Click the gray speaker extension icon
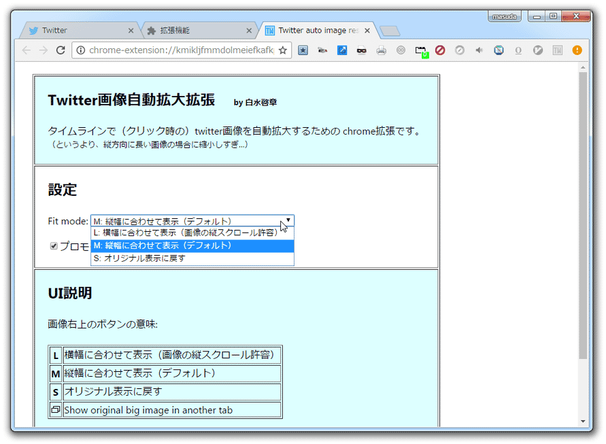The height and width of the screenshot is (444, 606). point(479,50)
